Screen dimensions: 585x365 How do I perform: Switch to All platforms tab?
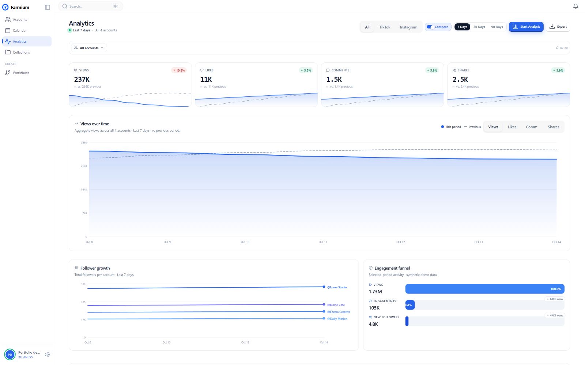pos(367,27)
